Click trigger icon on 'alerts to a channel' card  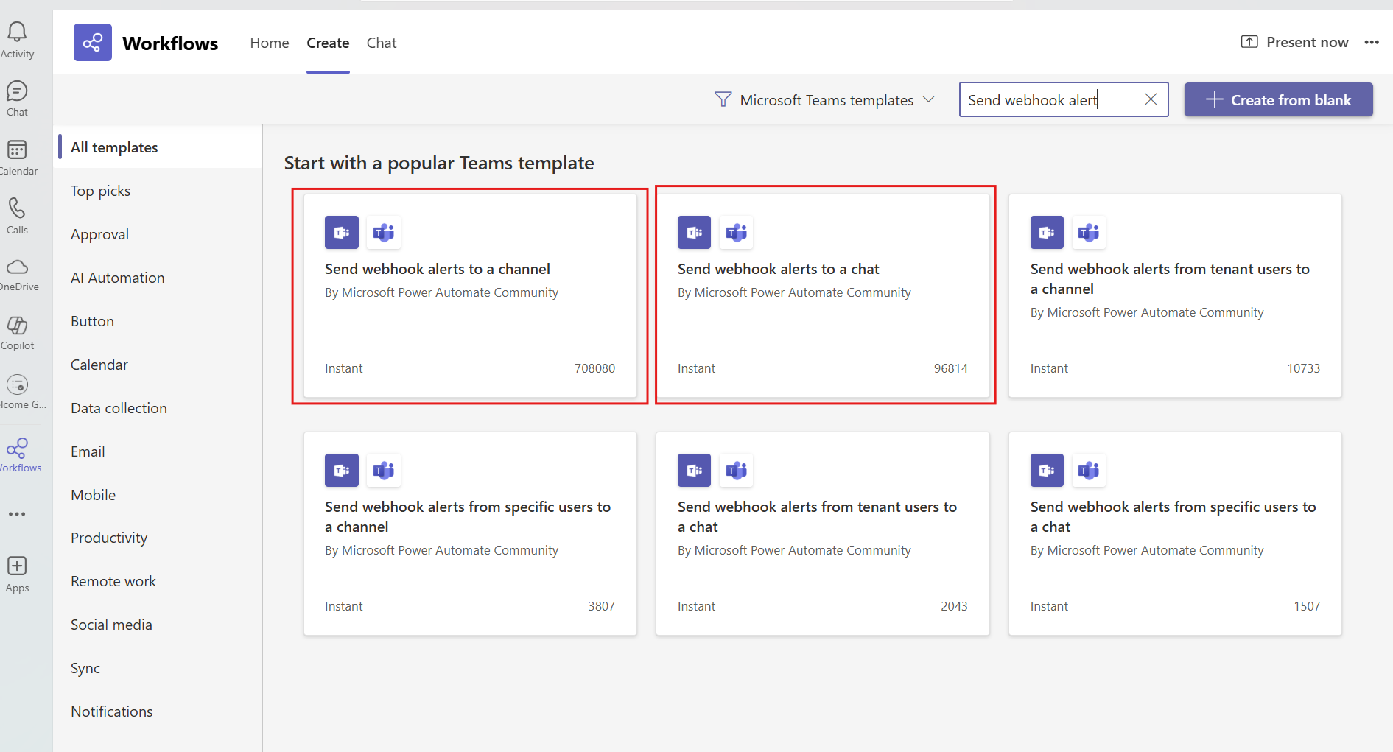(x=342, y=233)
